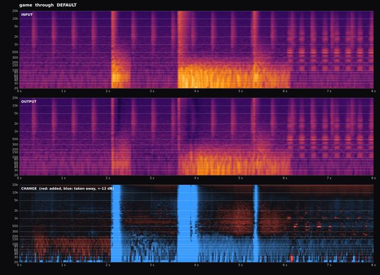
Task: Click the 5k frequency label of the OUTPUT panel
Action: [16, 113]
